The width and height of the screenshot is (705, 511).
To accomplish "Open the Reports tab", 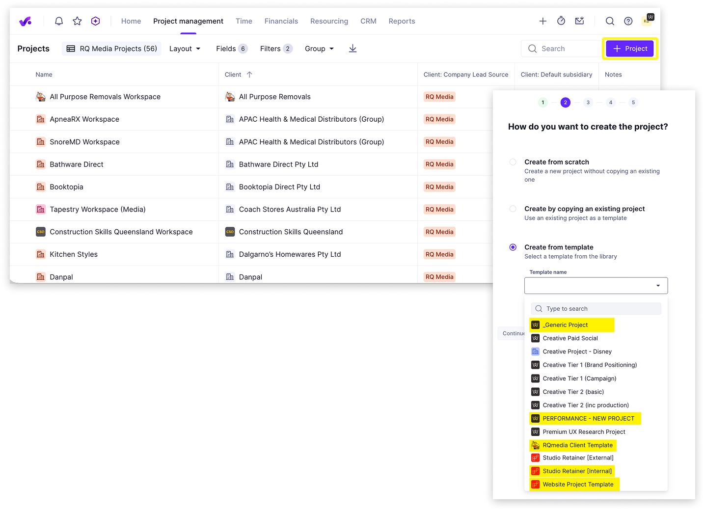I will pos(402,21).
